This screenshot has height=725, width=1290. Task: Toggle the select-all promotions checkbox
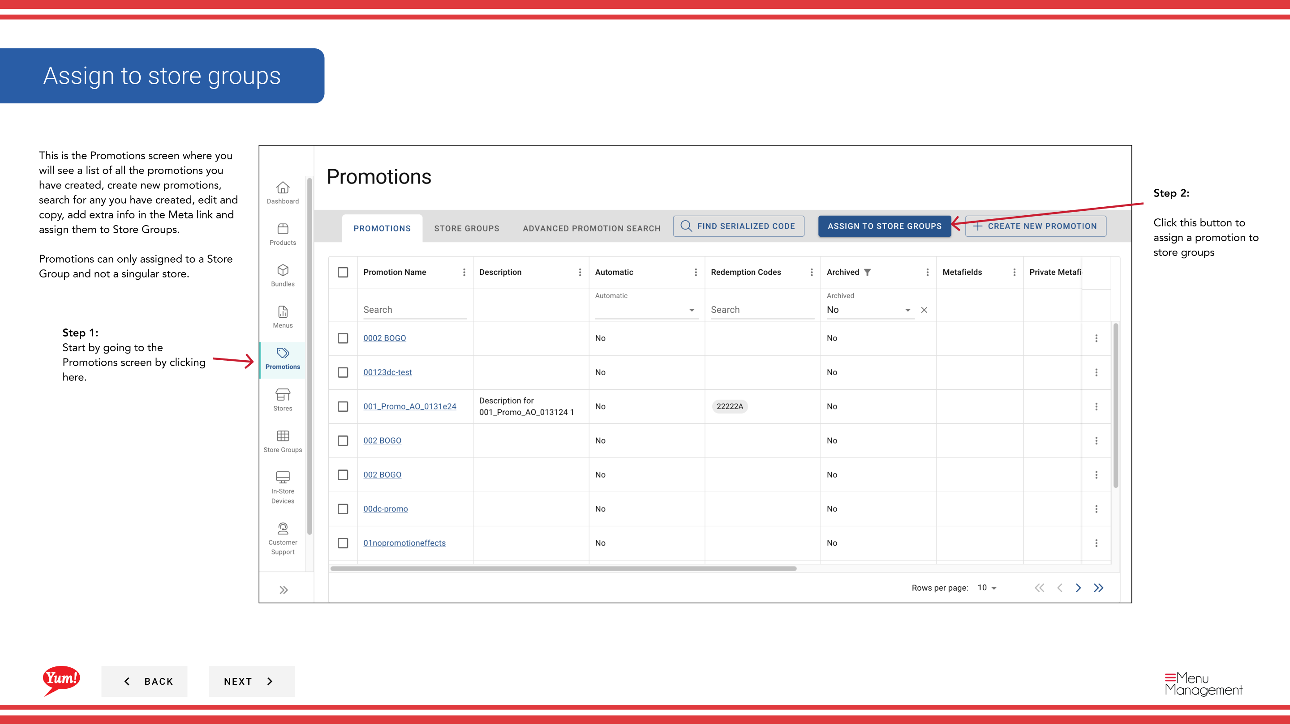pos(343,272)
